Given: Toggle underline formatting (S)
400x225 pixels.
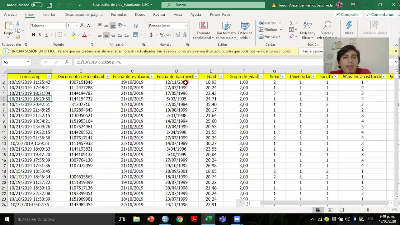Looking at the screenshot, I should click(47, 35).
